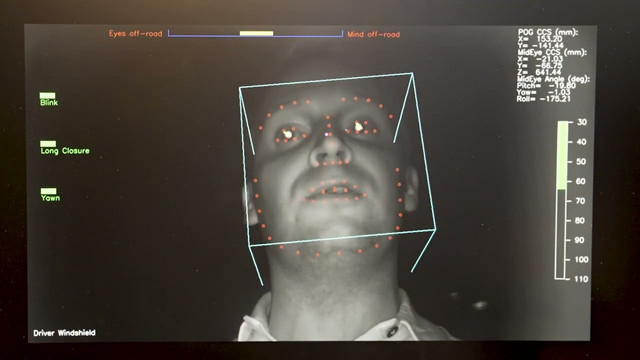Select the Eyes off-road label
Screen dimensions: 640x360
tap(135, 34)
